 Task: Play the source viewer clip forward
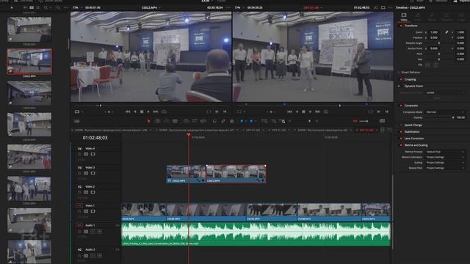point(148,111)
